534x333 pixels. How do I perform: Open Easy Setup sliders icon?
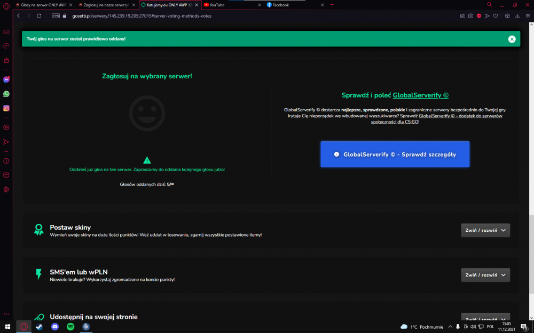click(x=528, y=16)
